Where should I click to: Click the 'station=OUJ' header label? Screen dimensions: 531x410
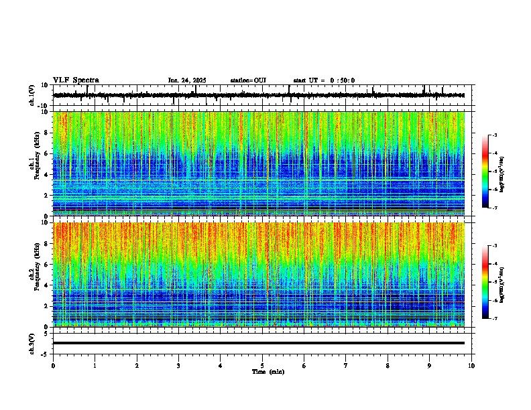(248, 80)
